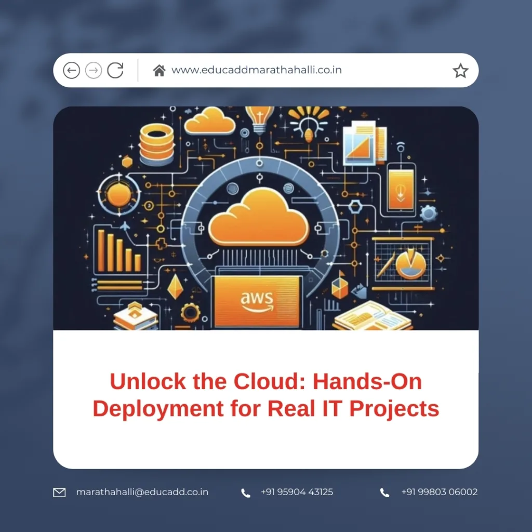The width and height of the screenshot is (532, 532).
Task: Click the bookmark star icon
Action: pos(460,71)
